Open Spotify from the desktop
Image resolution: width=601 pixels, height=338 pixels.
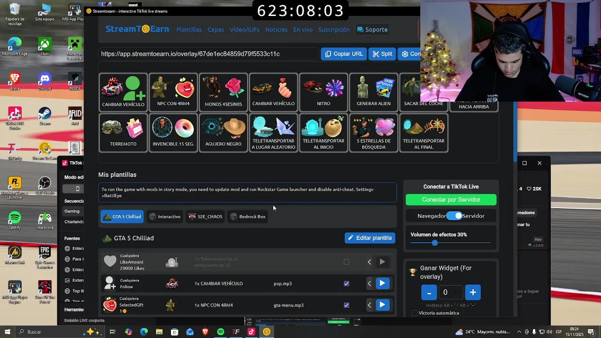tap(15, 221)
